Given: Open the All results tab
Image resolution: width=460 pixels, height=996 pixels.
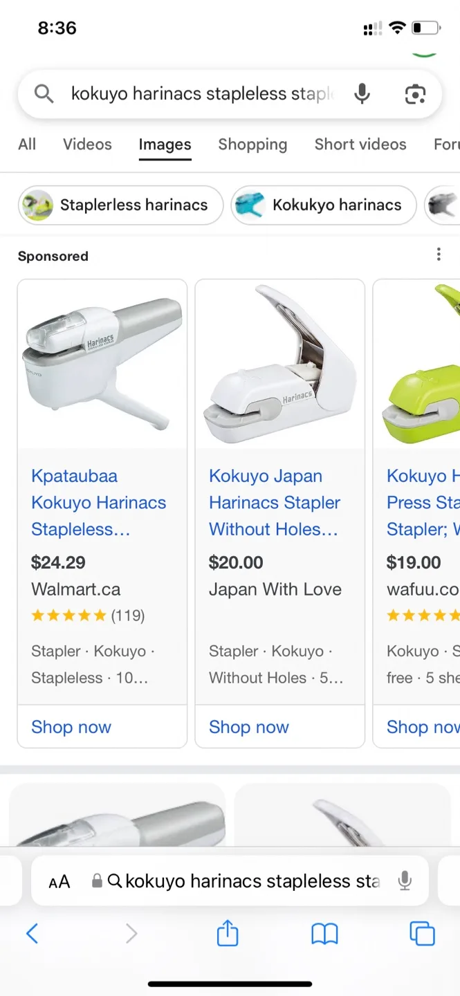Looking at the screenshot, I should point(27,144).
